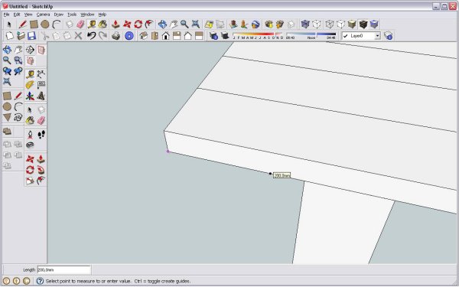The image size is (459, 287).
Task: Open the Window menu
Action: pyautogui.click(x=87, y=15)
